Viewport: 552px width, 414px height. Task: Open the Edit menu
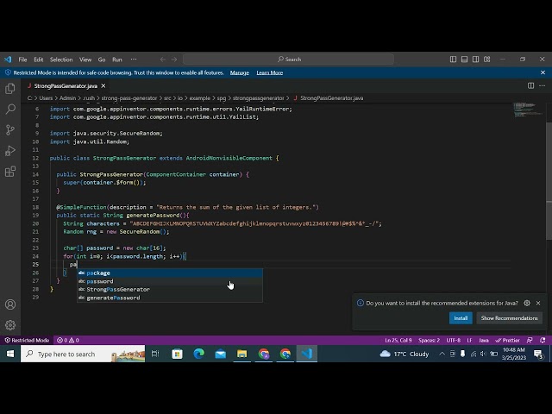coord(38,60)
